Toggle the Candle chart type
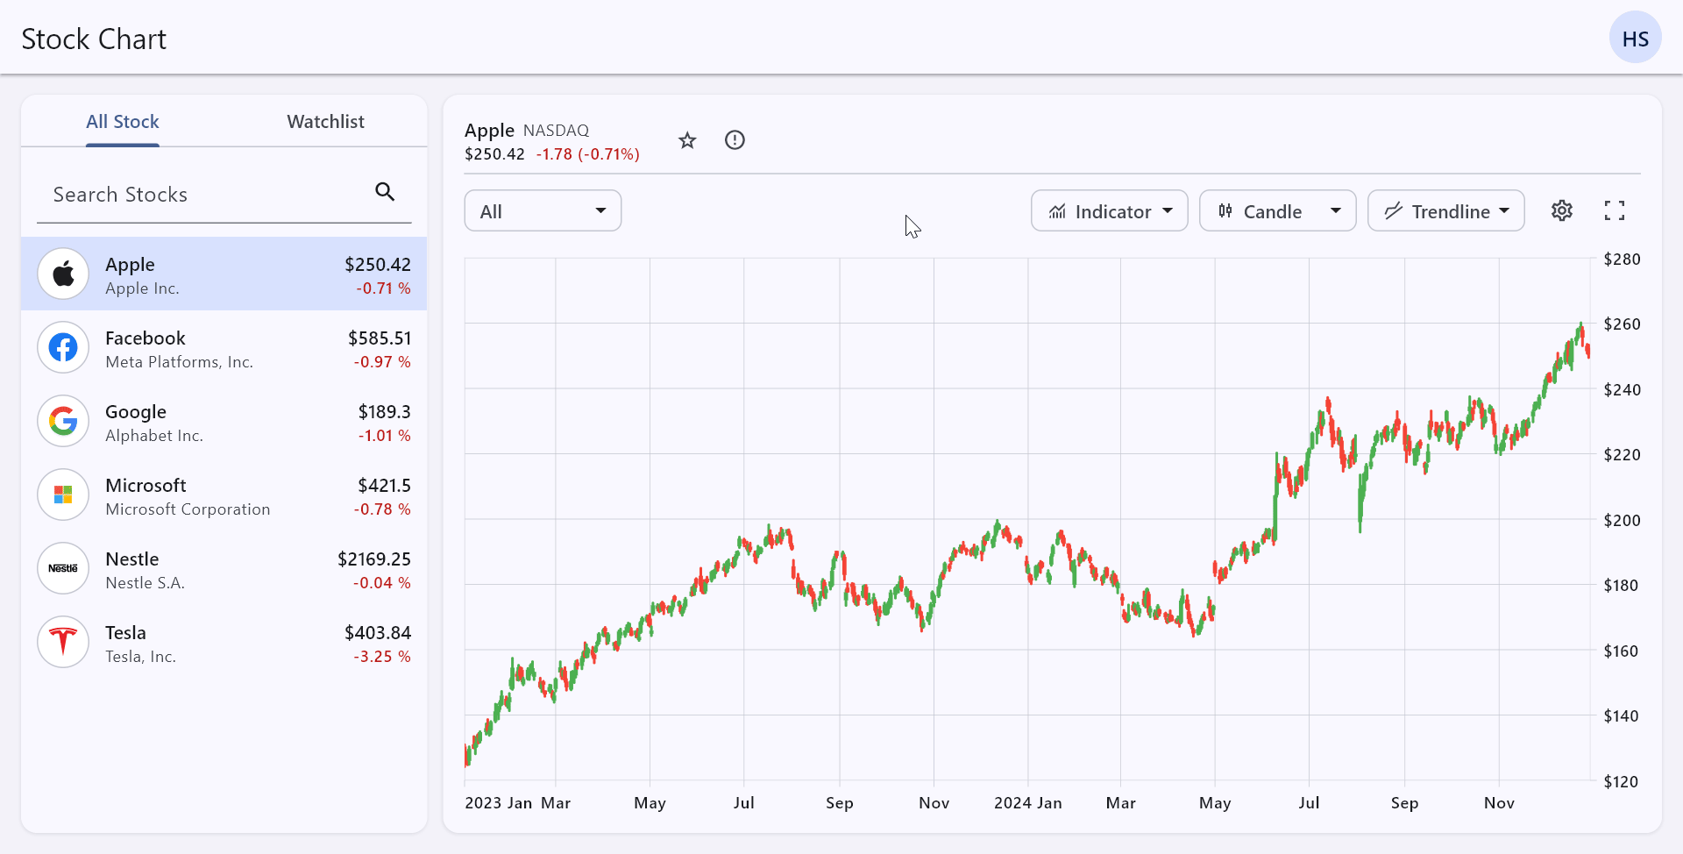This screenshot has width=1683, height=854. (x=1265, y=210)
